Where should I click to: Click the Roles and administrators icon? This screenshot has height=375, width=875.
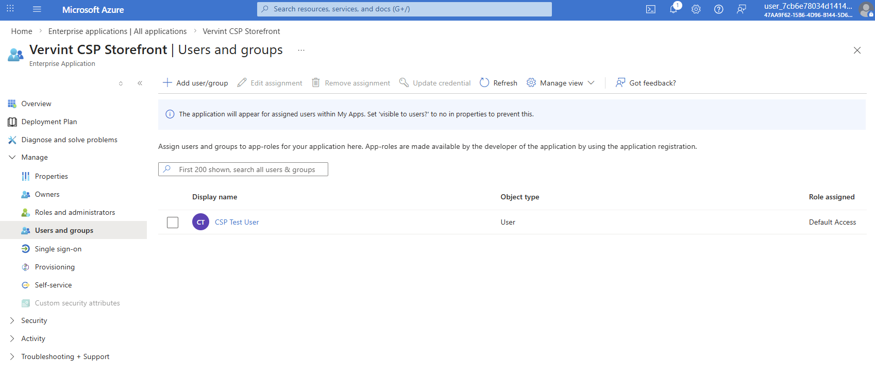pyautogui.click(x=25, y=212)
